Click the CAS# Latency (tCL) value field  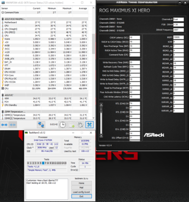coord(134,37)
